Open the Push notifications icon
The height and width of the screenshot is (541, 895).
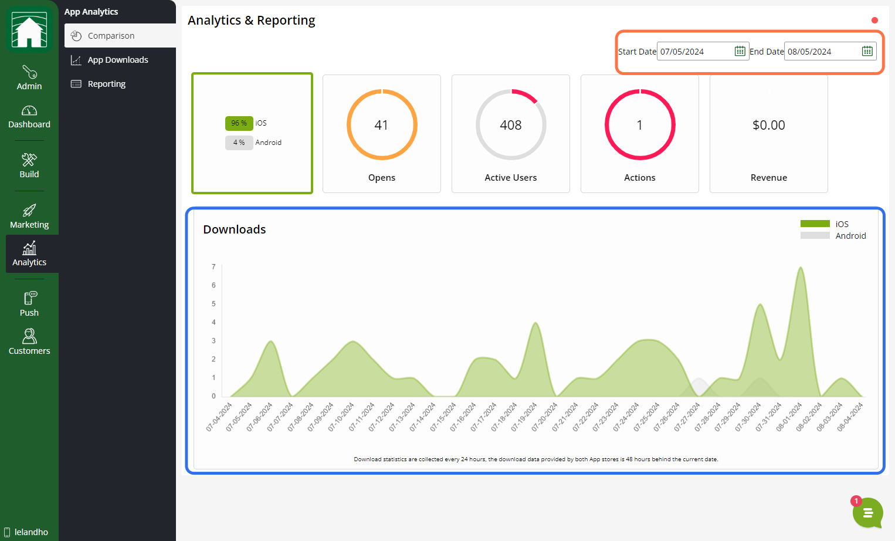click(30, 298)
